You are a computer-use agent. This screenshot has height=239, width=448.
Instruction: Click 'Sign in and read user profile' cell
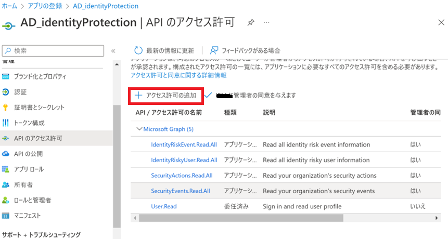(302, 206)
